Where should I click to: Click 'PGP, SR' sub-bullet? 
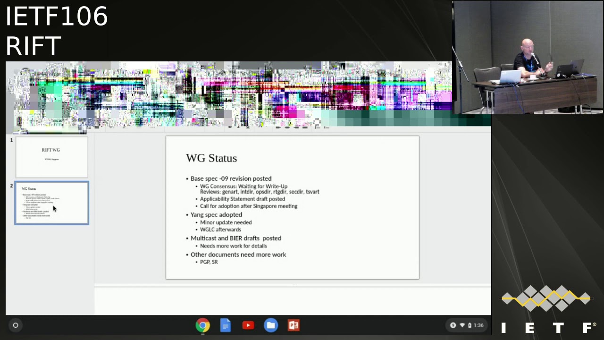[x=209, y=262]
